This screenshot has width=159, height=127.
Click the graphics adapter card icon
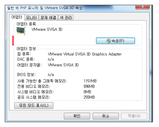tap(21, 31)
